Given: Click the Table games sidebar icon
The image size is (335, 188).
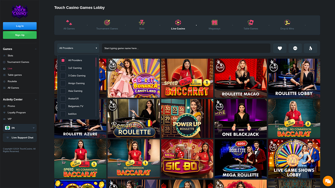Looking at the screenshot, I should pyautogui.click(x=4, y=75).
